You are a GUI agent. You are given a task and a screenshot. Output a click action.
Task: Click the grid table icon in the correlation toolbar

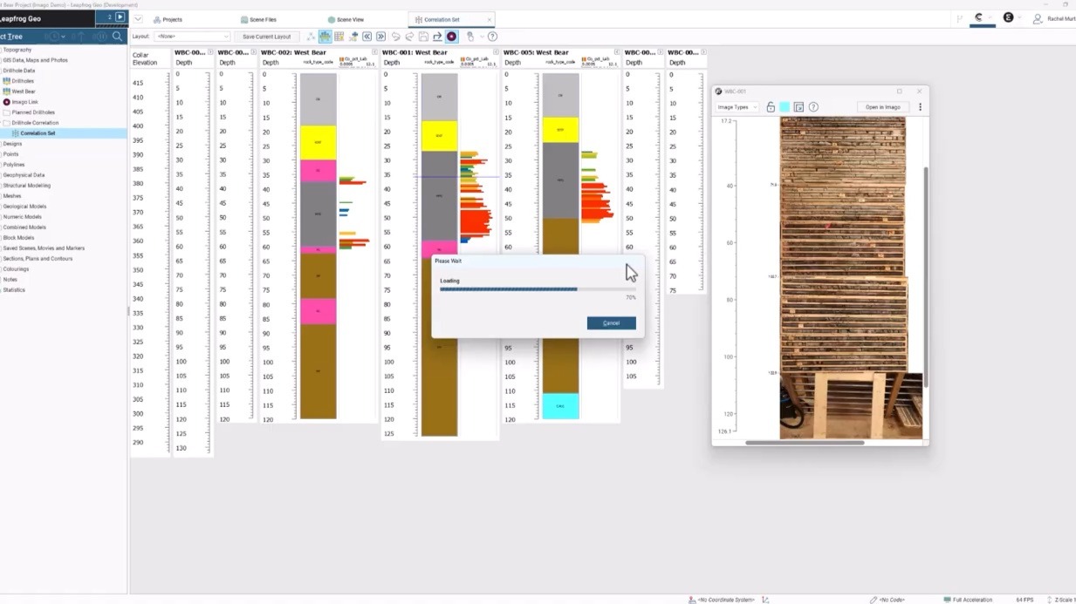pyautogui.click(x=339, y=37)
